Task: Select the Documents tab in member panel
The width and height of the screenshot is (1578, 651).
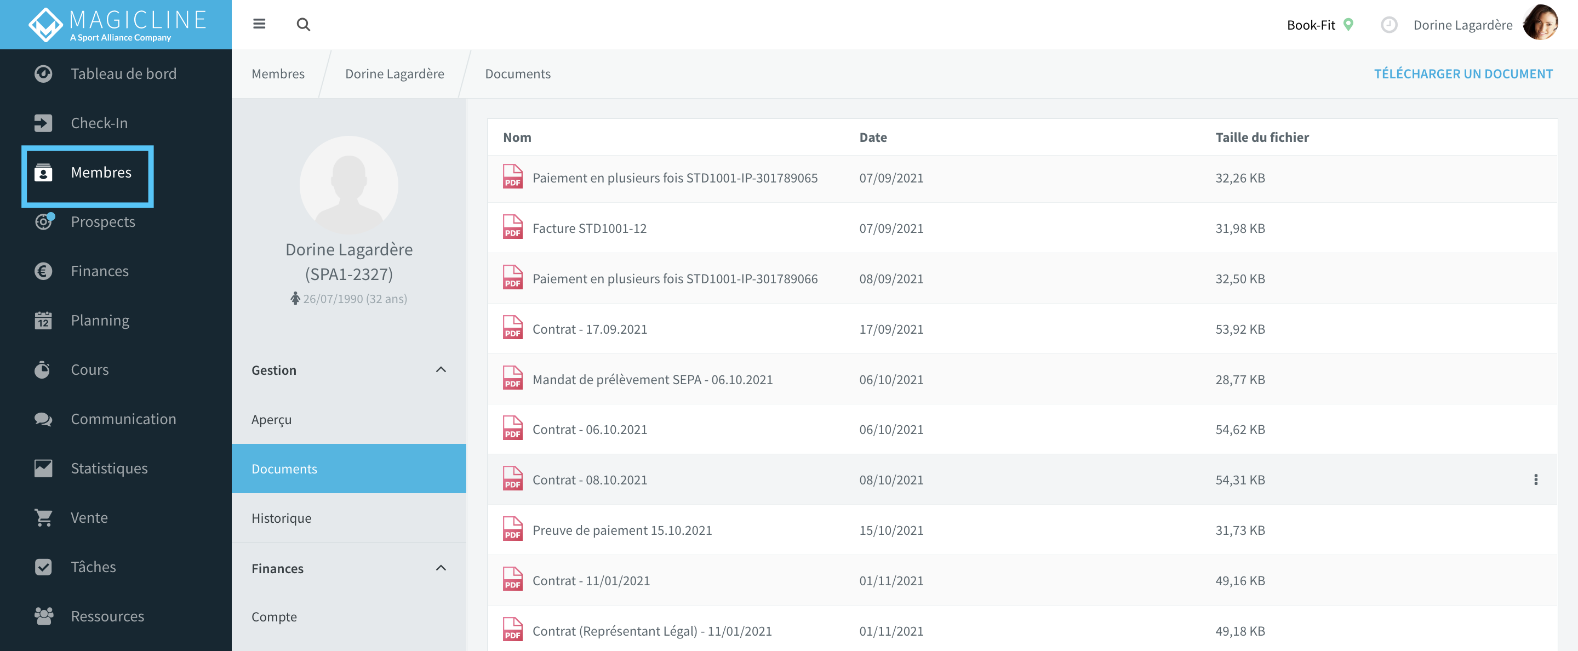Action: [x=348, y=469]
